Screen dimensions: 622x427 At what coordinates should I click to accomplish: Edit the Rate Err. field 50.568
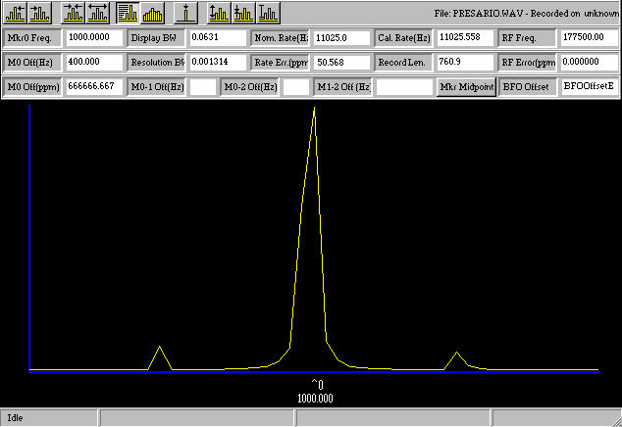click(341, 62)
